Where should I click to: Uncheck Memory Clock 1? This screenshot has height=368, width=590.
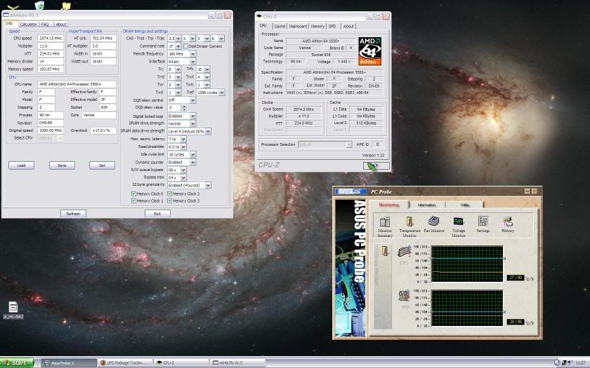coord(133,201)
